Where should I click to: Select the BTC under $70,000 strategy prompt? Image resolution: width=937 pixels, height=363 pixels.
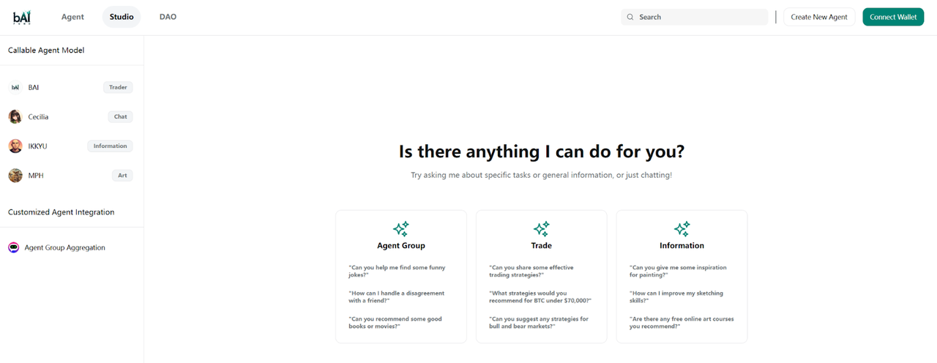540,296
